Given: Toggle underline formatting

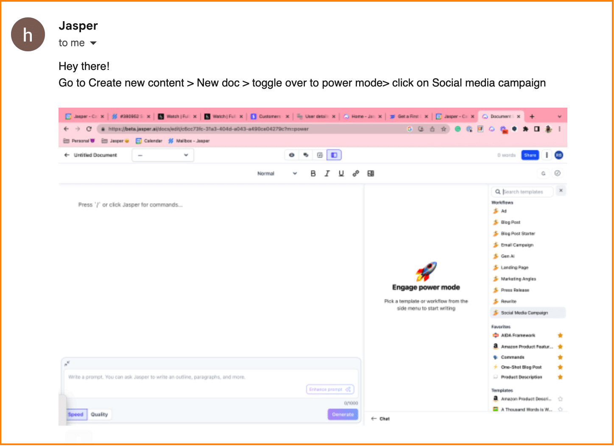Looking at the screenshot, I should [x=341, y=173].
